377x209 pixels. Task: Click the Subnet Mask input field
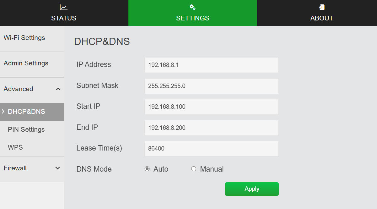[x=211, y=86]
